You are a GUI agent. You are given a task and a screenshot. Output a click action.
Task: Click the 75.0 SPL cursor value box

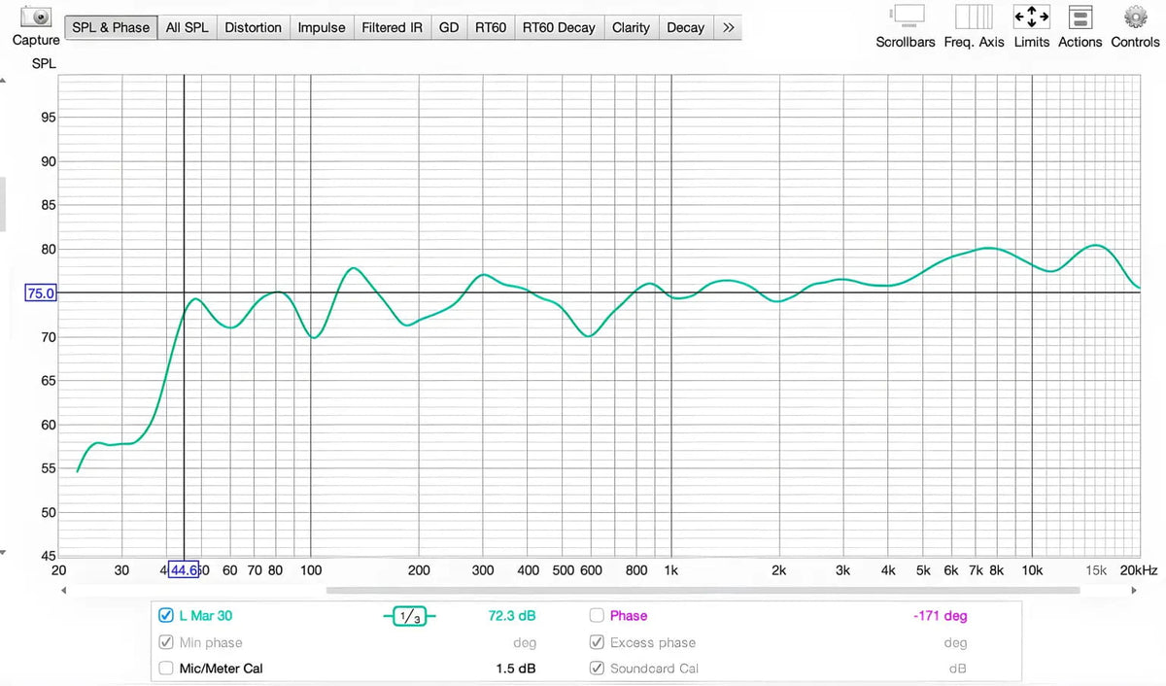coord(41,292)
